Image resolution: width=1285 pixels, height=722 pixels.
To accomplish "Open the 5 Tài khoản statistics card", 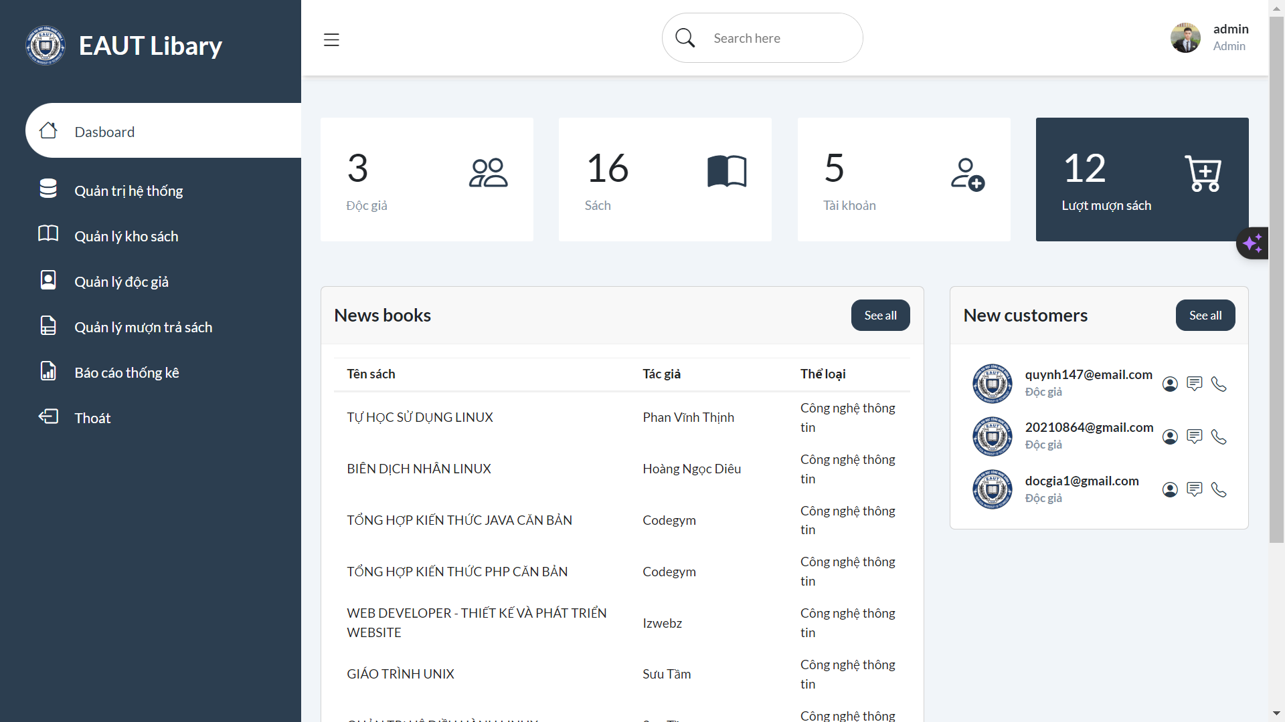I will point(904,179).
